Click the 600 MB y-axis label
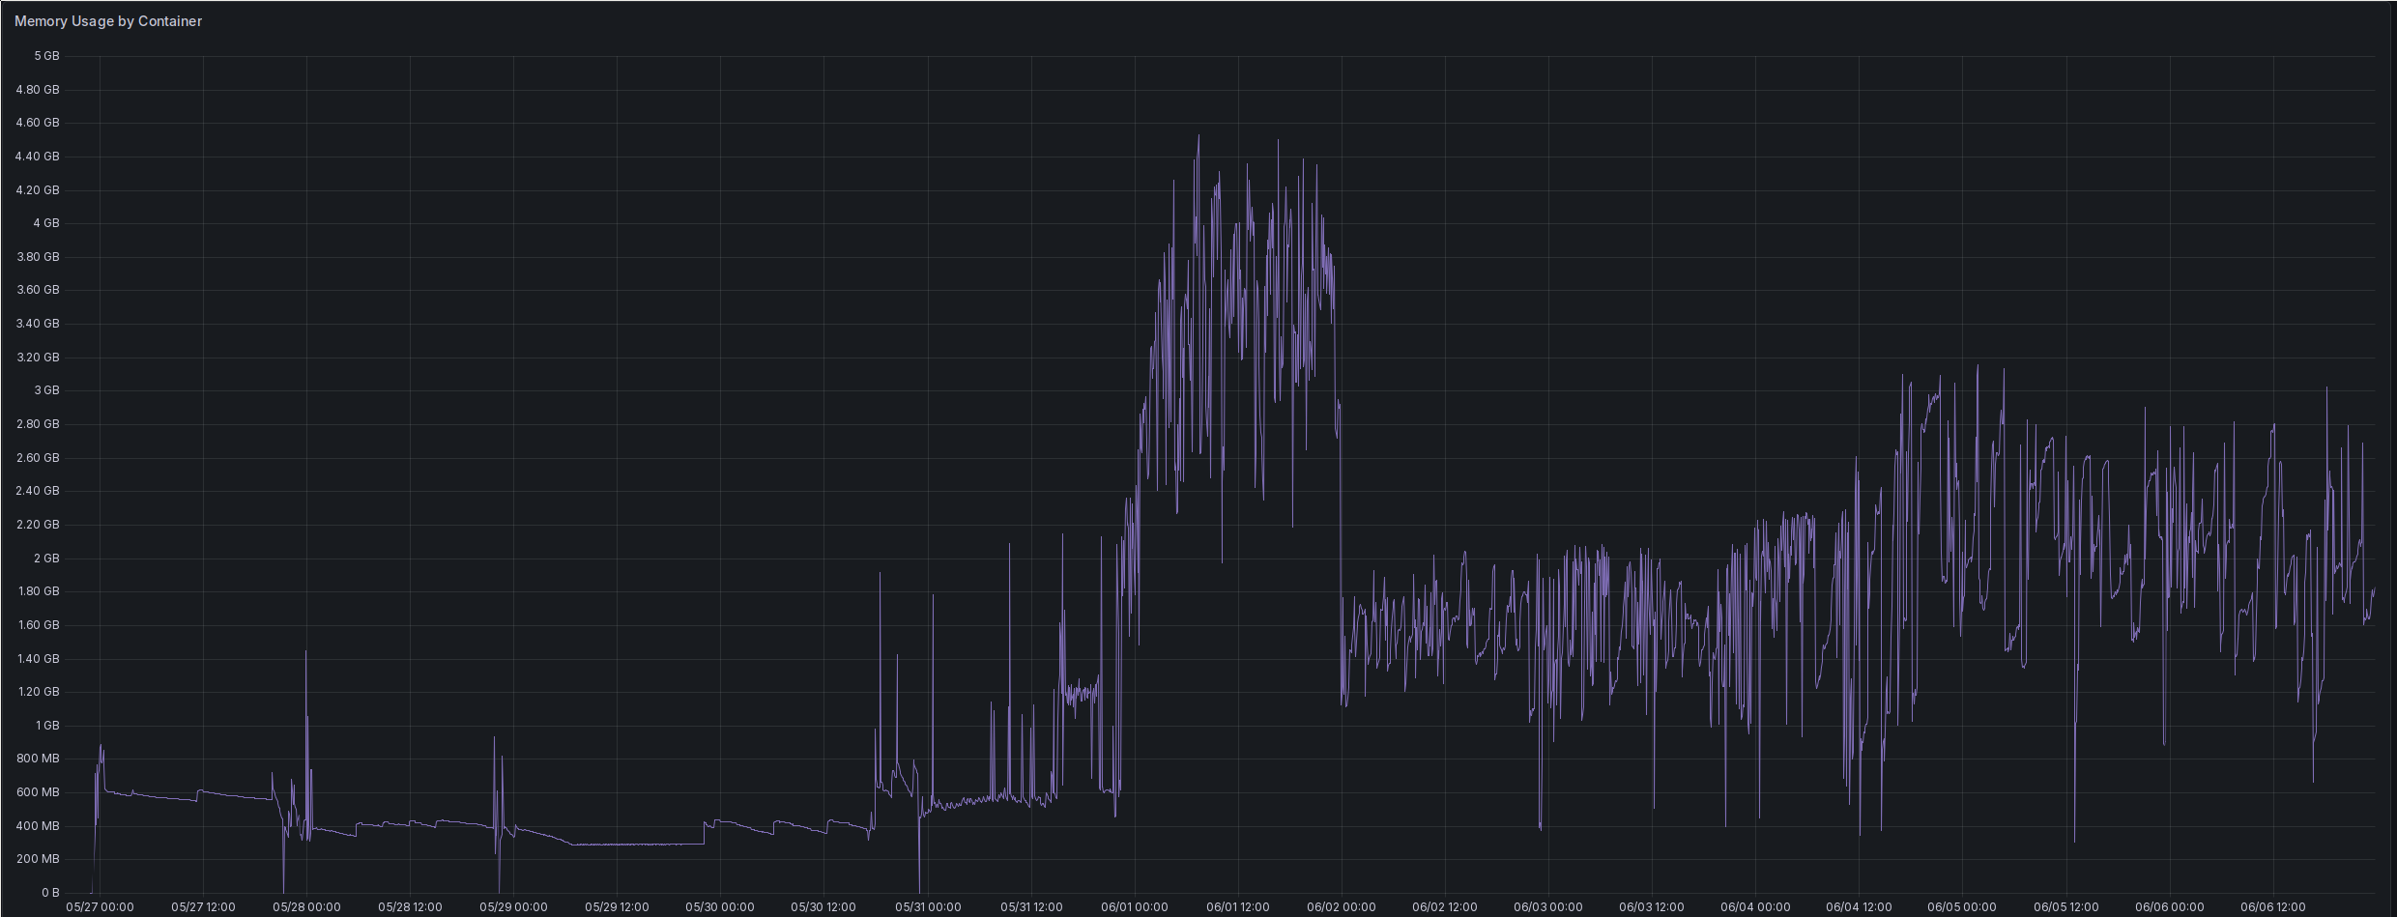Viewport: 2397px width, 917px height. [x=38, y=792]
